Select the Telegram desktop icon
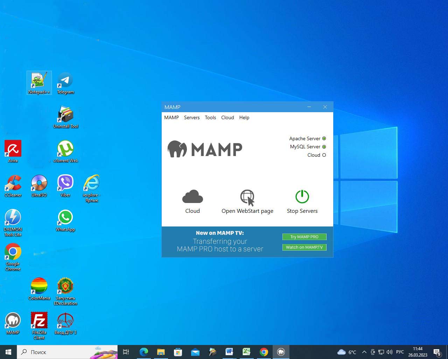The height and width of the screenshot is (359, 448). tap(65, 80)
